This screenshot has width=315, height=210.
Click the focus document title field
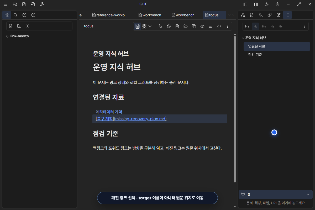89,26
